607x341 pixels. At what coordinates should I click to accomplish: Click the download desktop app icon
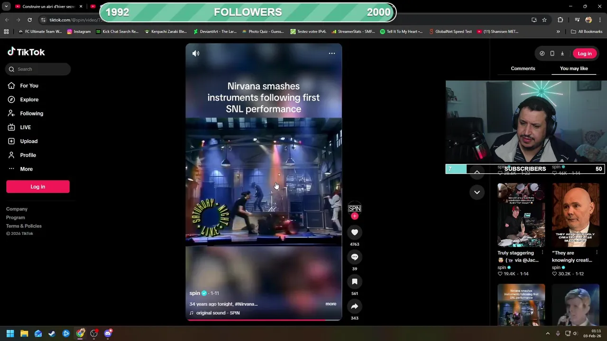click(x=562, y=54)
